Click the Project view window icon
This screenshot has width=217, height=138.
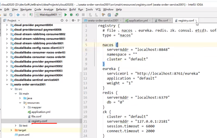(x=5, y=21)
